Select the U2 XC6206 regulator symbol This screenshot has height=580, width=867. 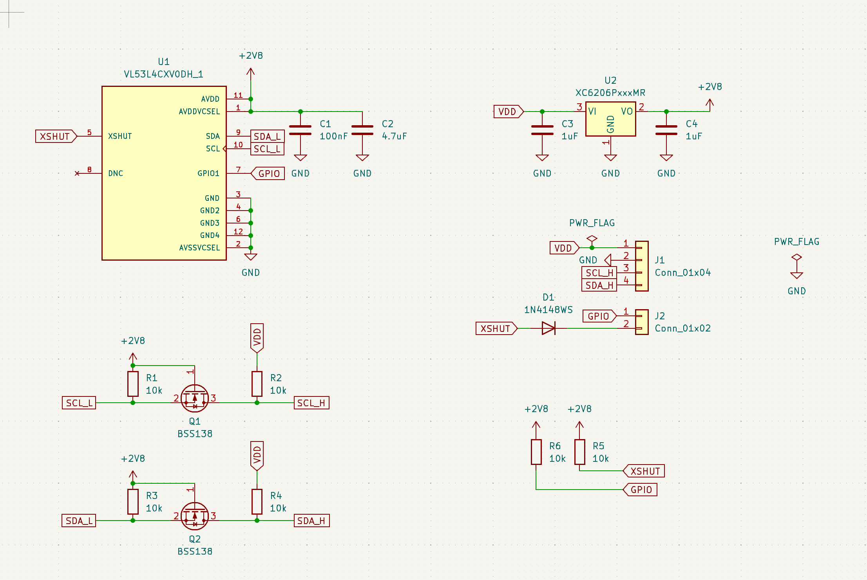(610, 119)
